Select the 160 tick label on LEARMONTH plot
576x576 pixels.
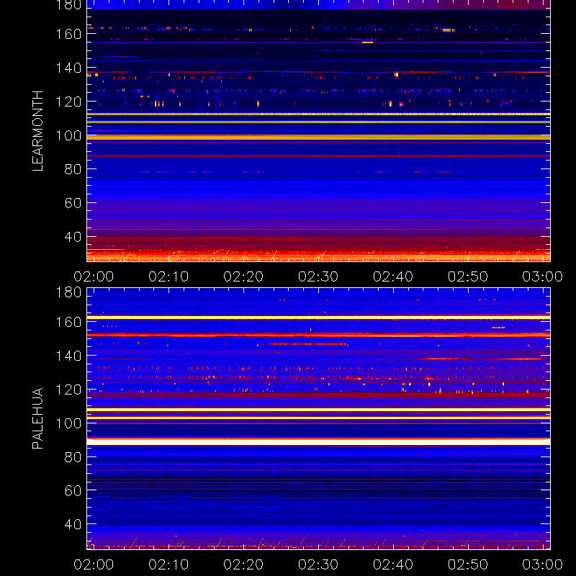point(68,34)
